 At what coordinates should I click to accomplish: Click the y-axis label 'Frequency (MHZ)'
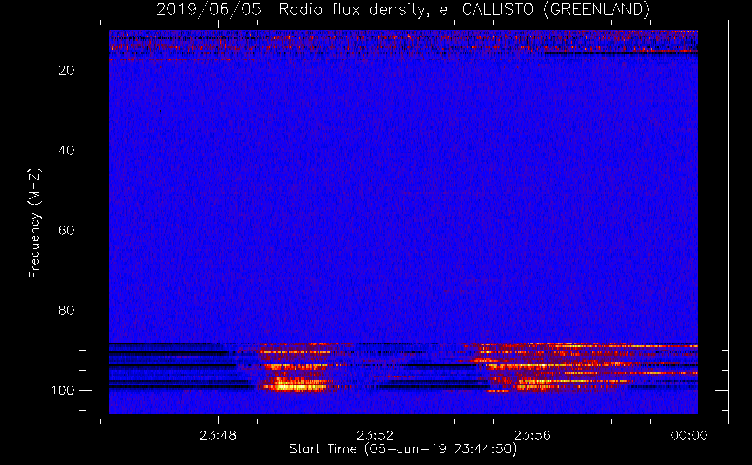35,223
